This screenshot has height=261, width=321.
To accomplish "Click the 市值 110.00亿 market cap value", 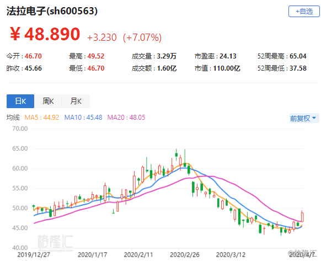I will pos(217,68).
